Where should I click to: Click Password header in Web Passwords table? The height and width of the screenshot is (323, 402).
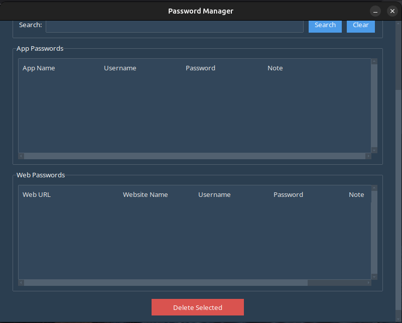click(x=288, y=195)
